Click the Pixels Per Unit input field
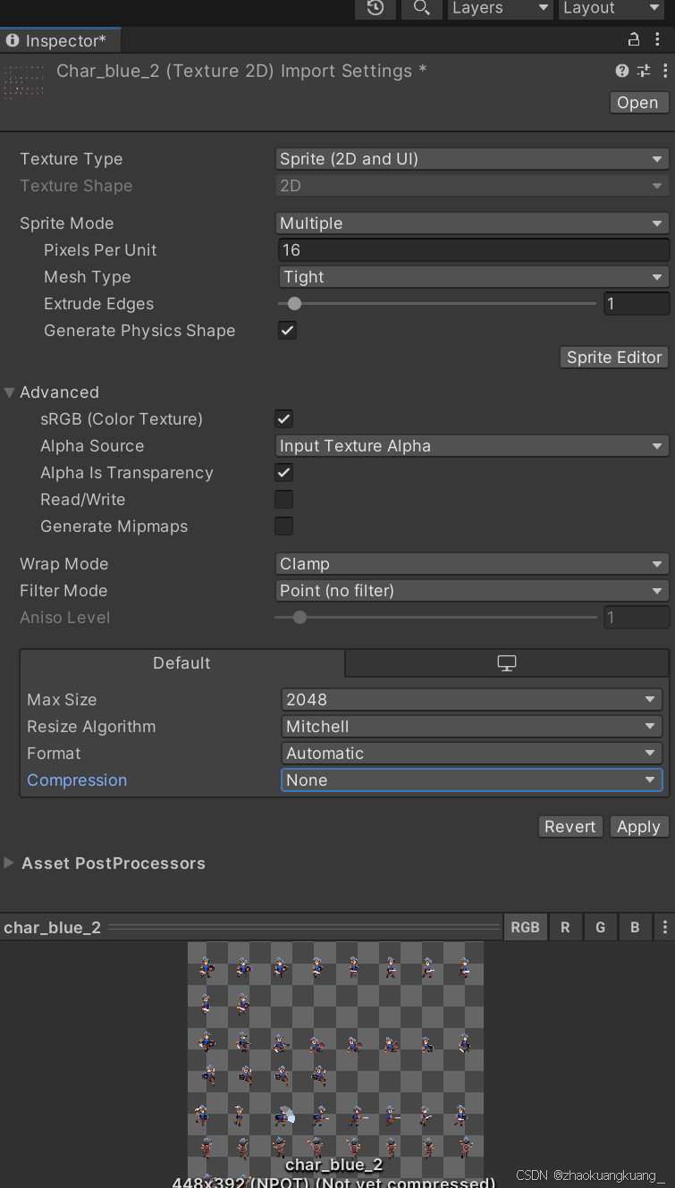This screenshot has width=675, height=1188. [x=472, y=250]
